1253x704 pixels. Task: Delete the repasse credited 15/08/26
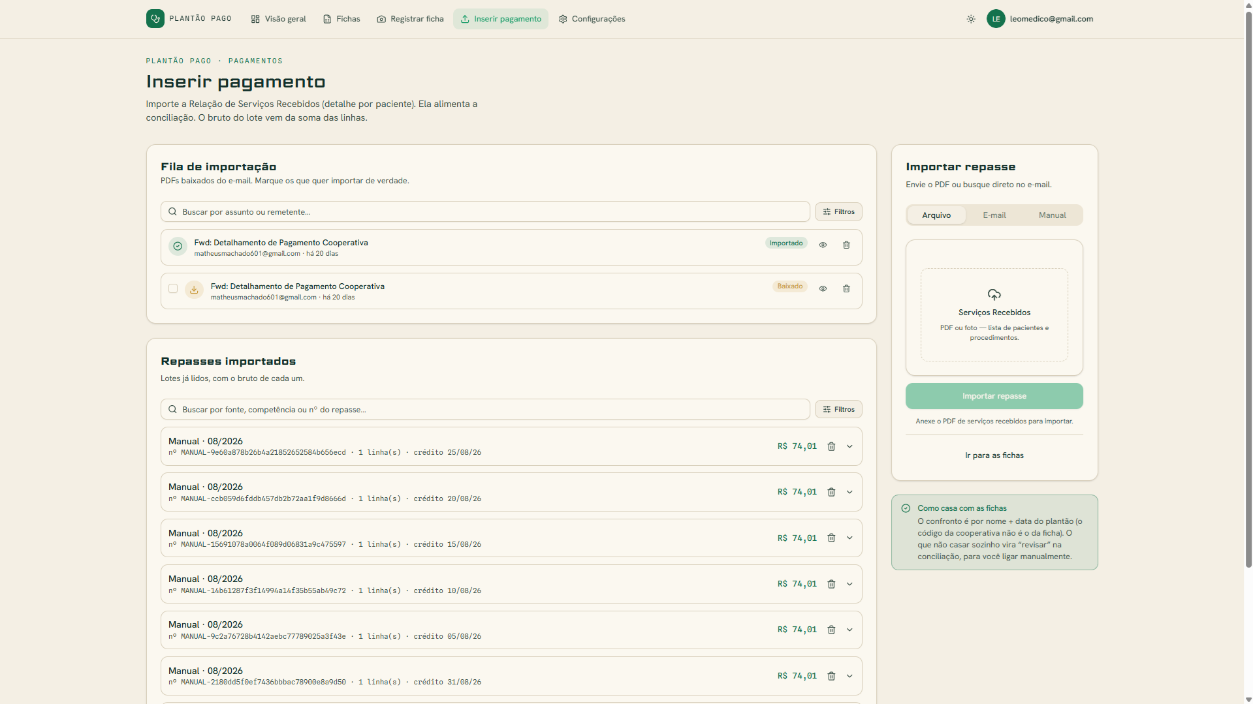point(831,538)
